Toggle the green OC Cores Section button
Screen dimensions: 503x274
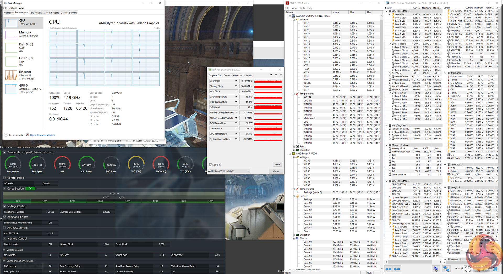click(x=30, y=189)
